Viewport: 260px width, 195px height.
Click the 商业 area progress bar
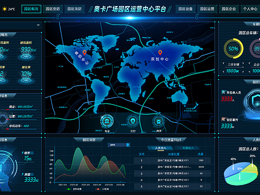[x=21, y=109]
